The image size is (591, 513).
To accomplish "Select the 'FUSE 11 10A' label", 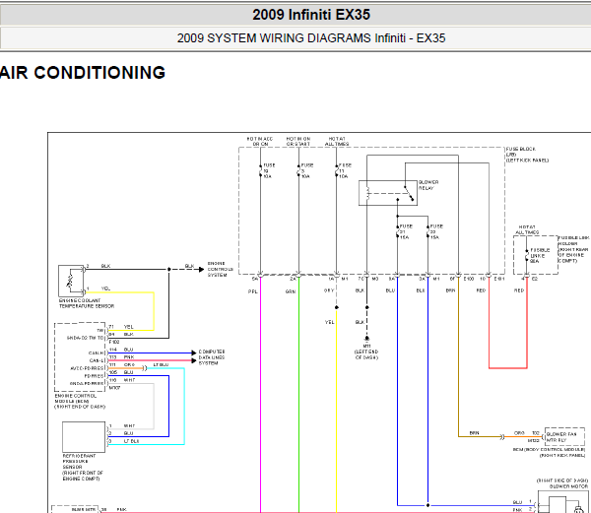I will point(345,170).
